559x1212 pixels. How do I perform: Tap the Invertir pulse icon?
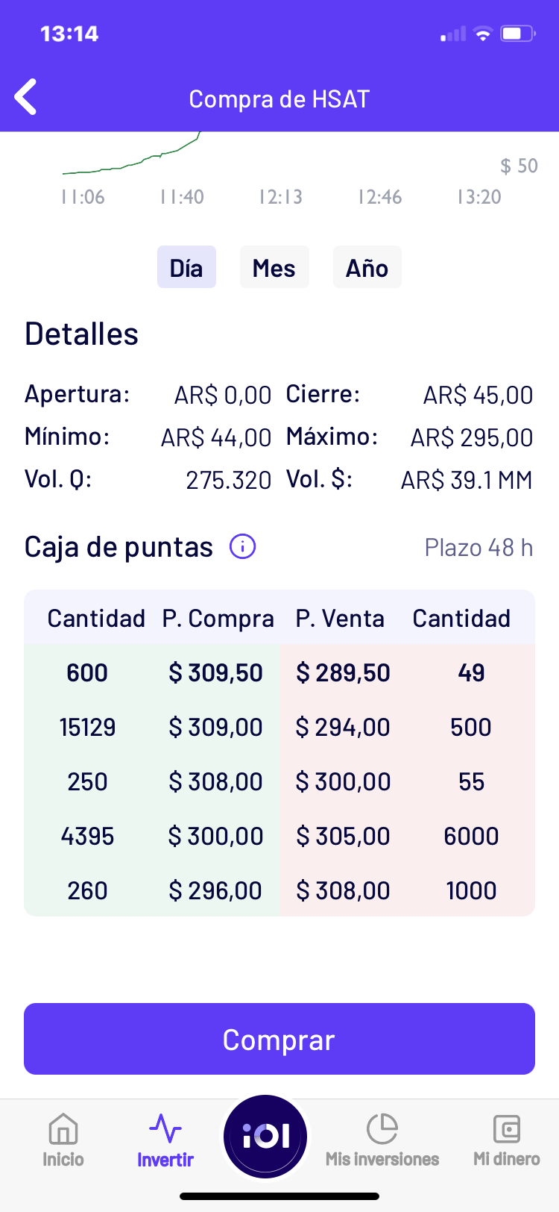(165, 1128)
